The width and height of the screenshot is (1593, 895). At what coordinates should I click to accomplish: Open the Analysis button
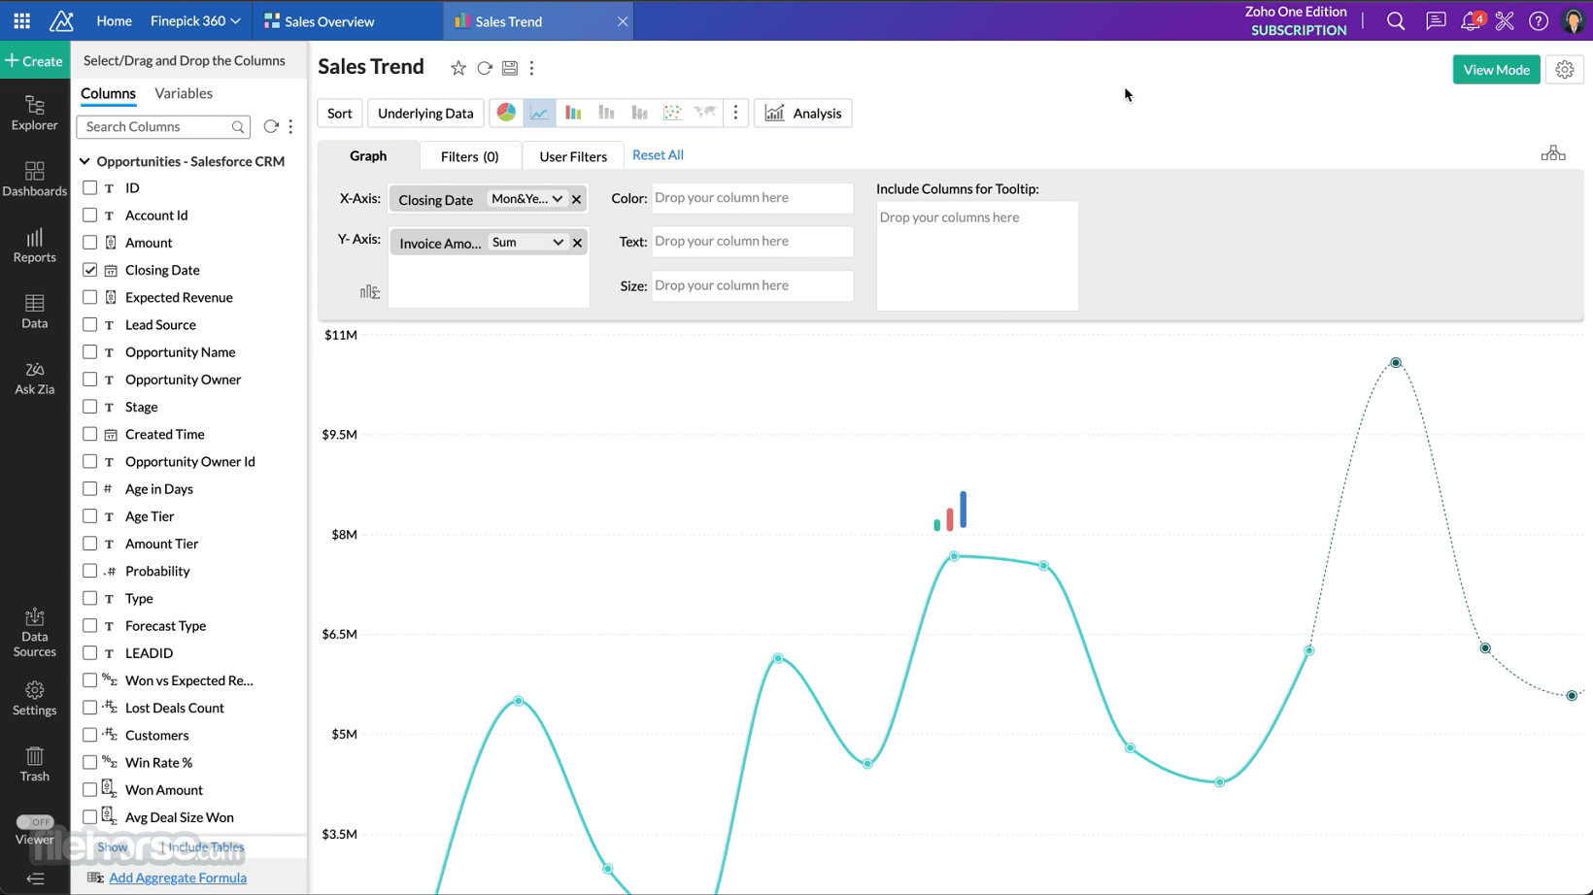point(803,113)
